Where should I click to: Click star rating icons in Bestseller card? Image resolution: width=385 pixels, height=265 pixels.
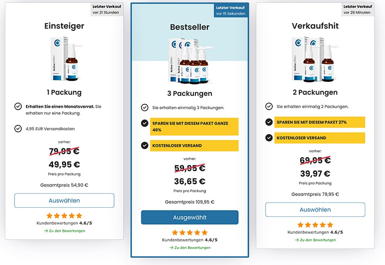190,233
